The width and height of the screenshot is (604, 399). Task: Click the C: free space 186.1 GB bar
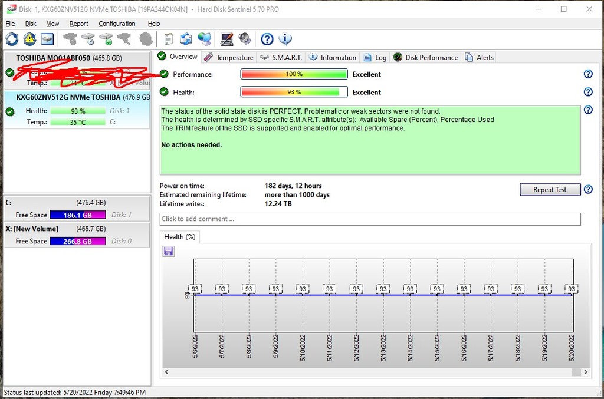tap(78, 215)
